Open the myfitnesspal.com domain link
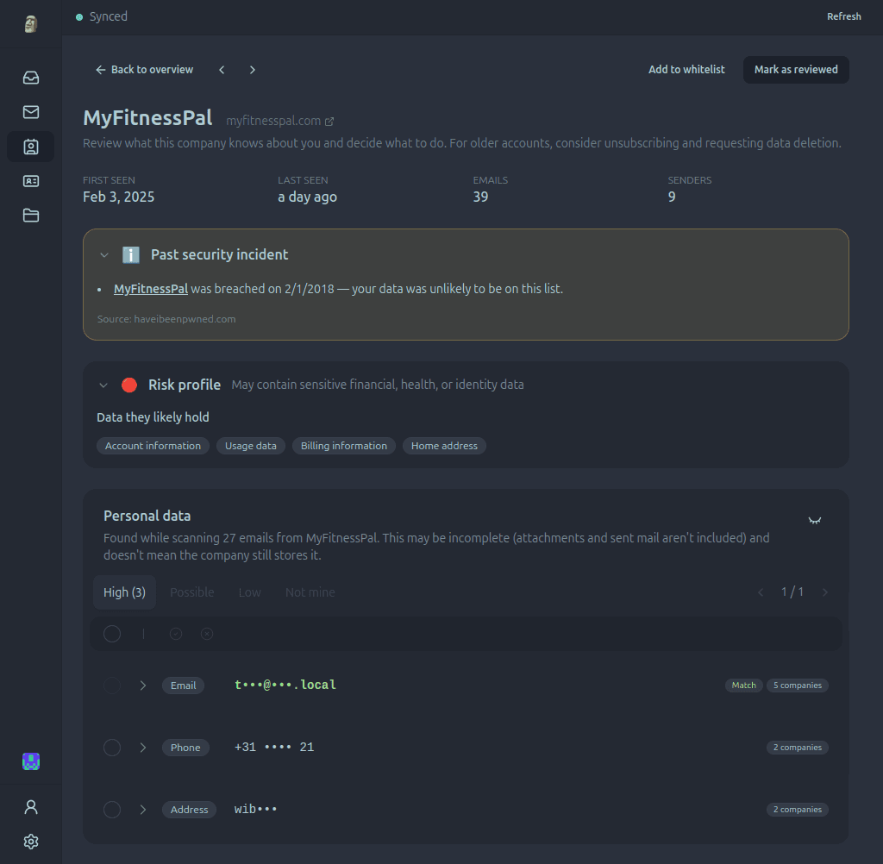The height and width of the screenshot is (864, 883). 273,121
